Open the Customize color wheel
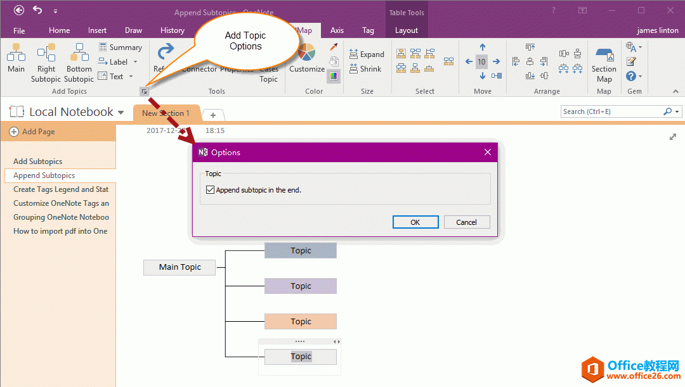Image resolution: width=685 pixels, height=387 pixels. 306,54
